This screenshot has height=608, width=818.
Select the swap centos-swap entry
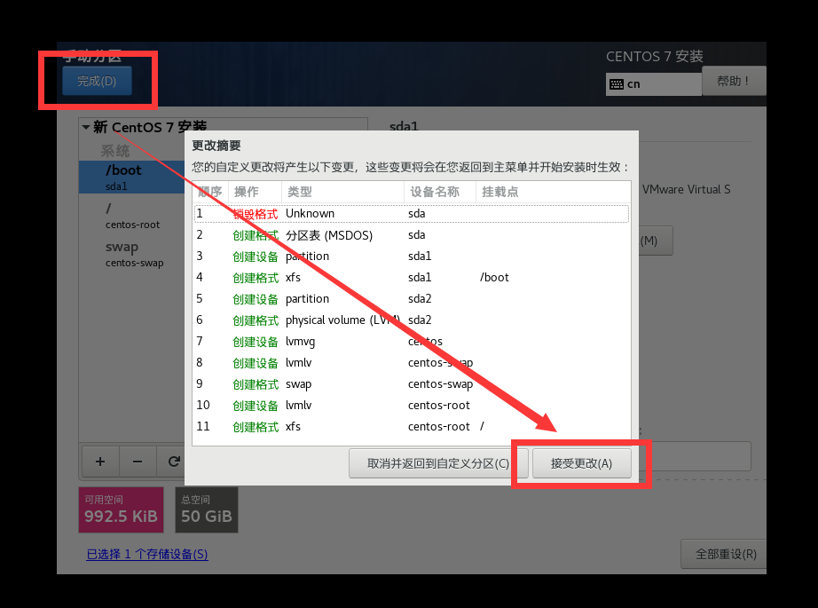tap(124, 255)
